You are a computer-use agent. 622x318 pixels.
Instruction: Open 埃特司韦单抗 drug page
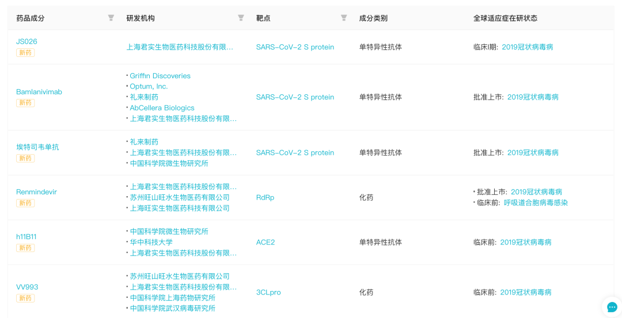[37, 147]
